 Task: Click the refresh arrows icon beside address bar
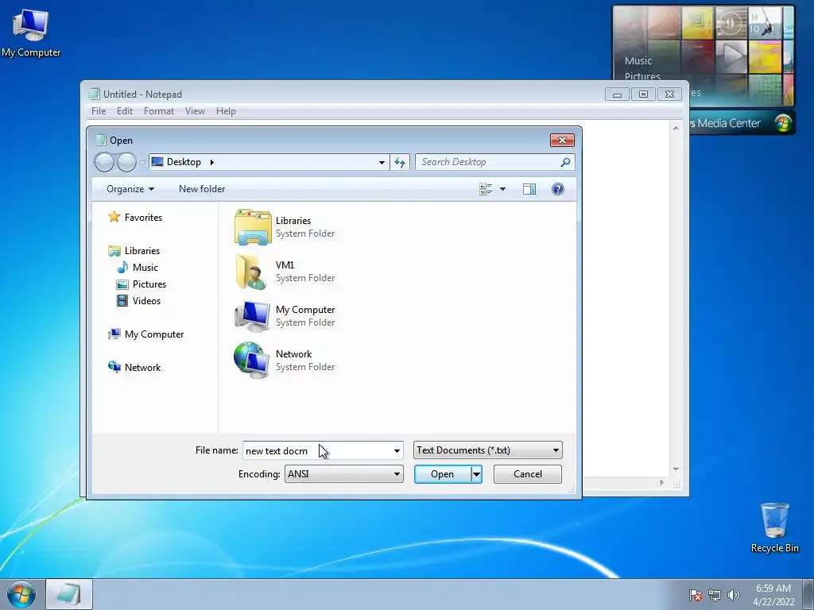tap(400, 162)
